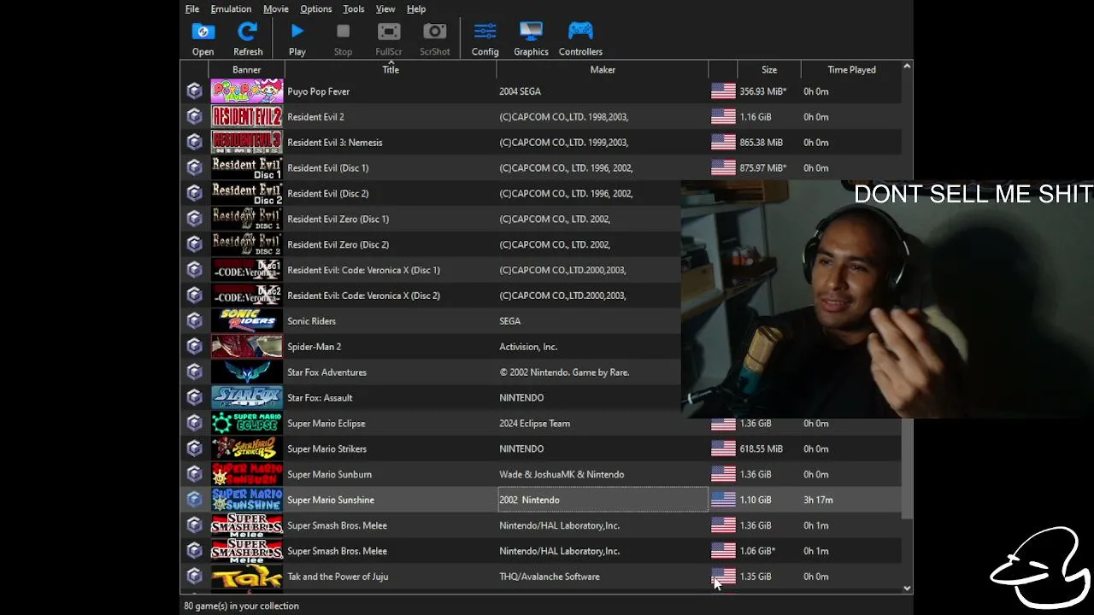1094x615 pixels.
Task: Open the Config settings icon
Action: tap(485, 38)
